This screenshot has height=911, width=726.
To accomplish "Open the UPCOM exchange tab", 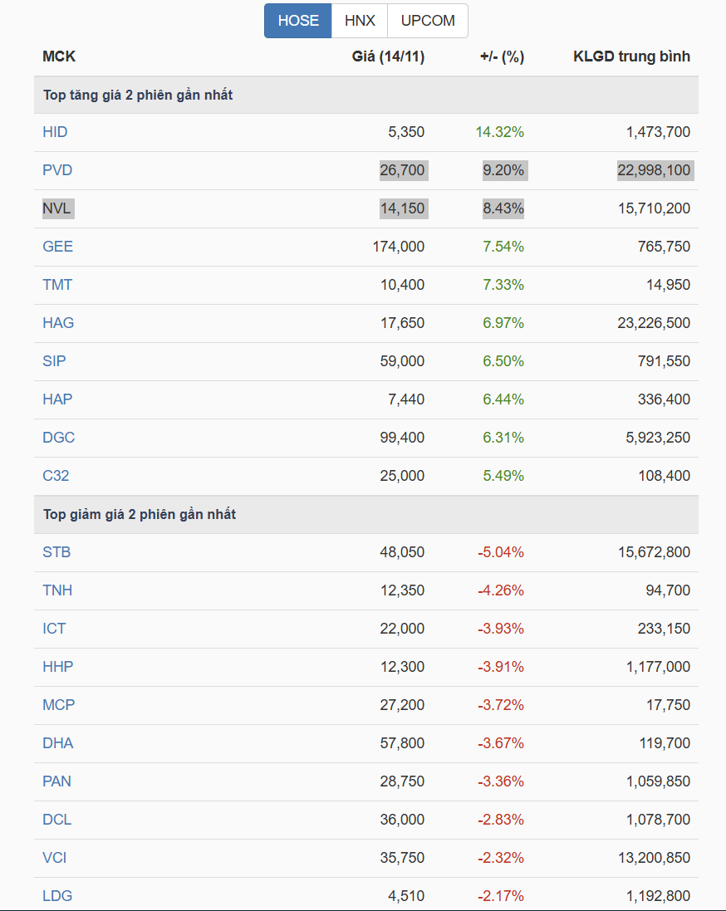I will [427, 21].
